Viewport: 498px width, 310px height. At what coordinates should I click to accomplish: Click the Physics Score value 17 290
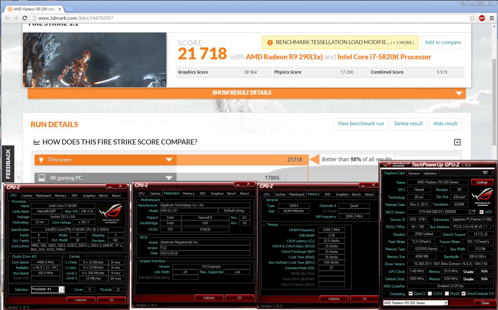[347, 72]
